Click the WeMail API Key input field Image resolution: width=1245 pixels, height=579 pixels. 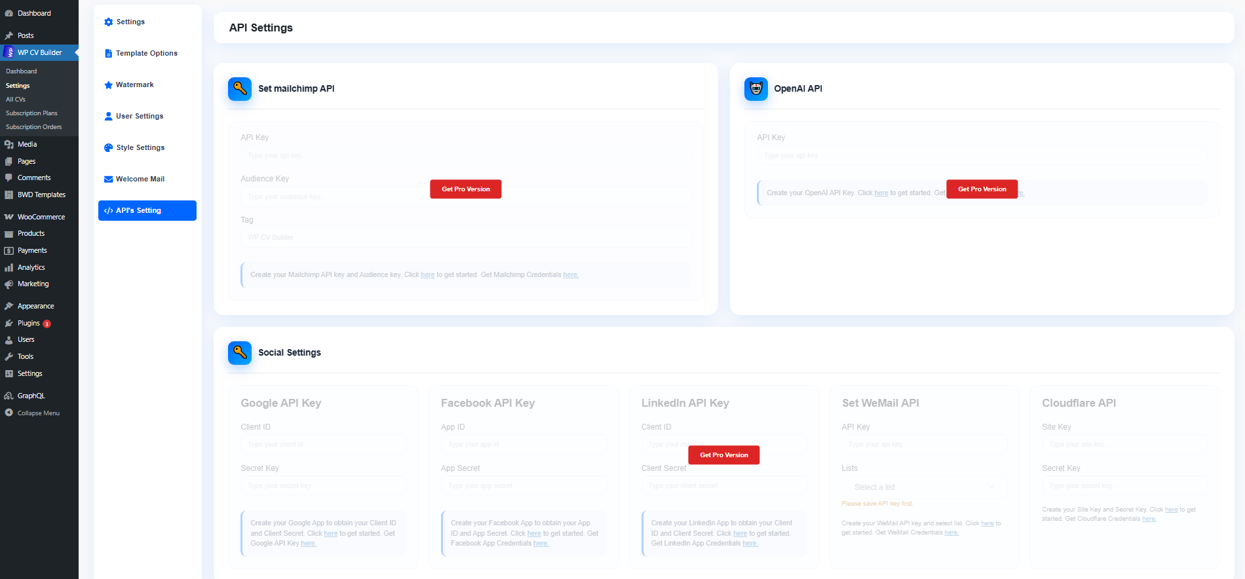point(925,444)
